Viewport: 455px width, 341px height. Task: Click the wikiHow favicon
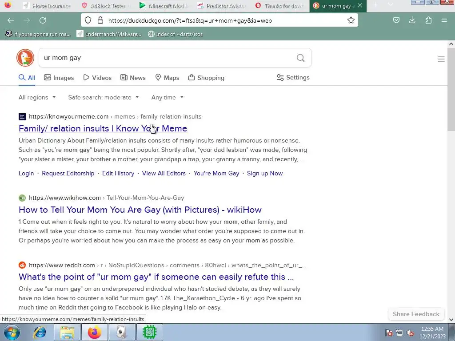tap(22, 198)
